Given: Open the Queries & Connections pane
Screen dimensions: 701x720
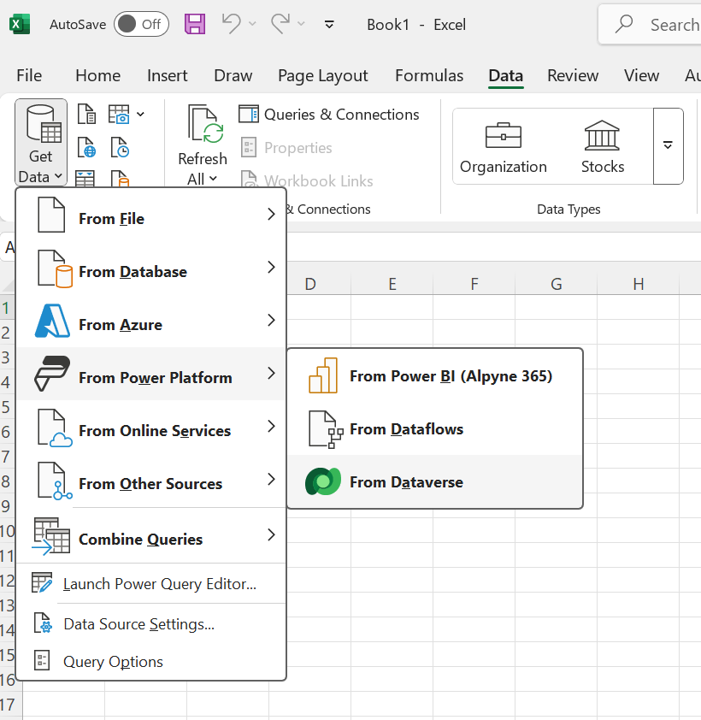Looking at the screenshot, I should (328, 115).
